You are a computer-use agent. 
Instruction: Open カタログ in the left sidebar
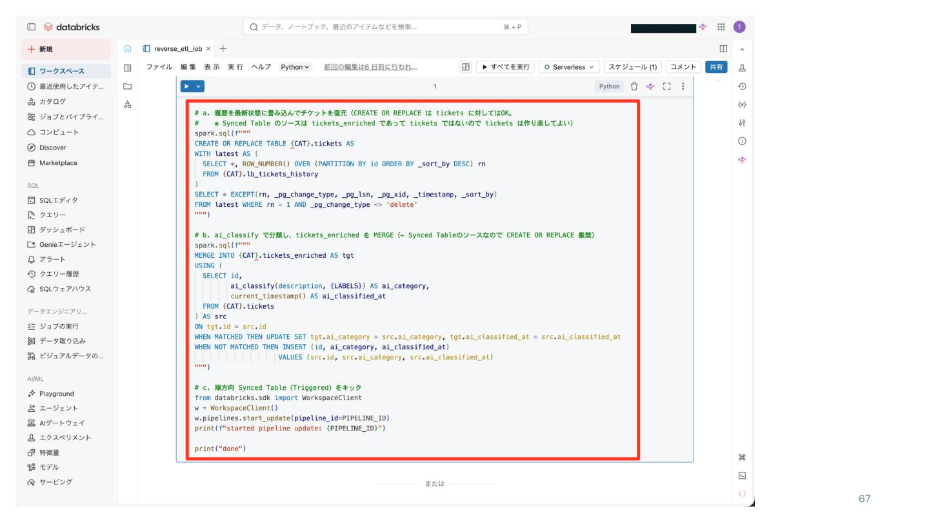point(52,102)
